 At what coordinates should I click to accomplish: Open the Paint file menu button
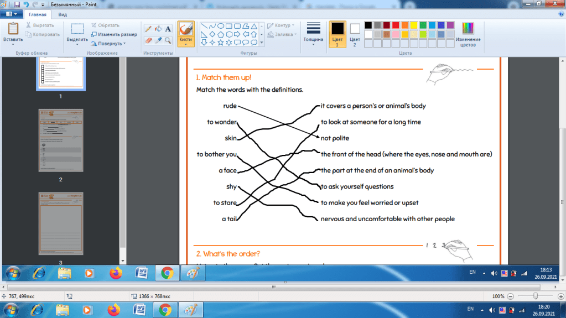(11, 15)
